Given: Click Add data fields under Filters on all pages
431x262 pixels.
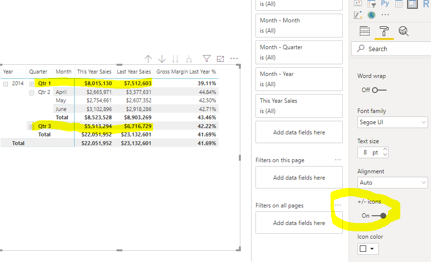Looking at the screenshot, I should tap(299, 223).
